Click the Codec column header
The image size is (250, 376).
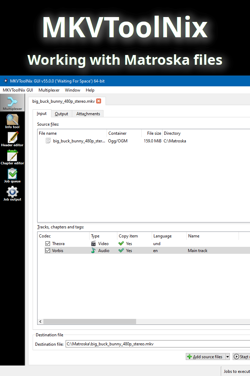pos(64,236)
